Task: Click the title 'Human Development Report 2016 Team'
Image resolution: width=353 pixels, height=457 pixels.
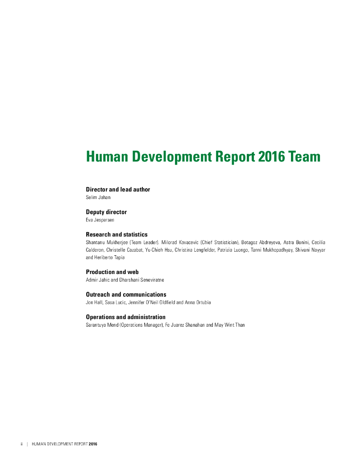Action: click(x=203, y=157)
